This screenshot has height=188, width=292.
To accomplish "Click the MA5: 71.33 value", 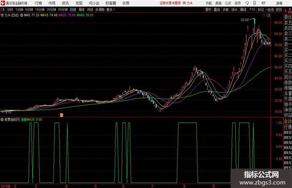I will tap(32, 15).
